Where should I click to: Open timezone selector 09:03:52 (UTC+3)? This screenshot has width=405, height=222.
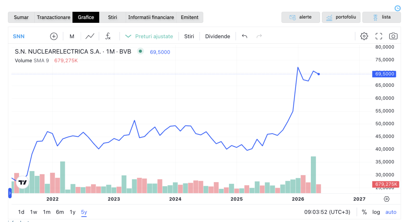[x=327, y=212]
